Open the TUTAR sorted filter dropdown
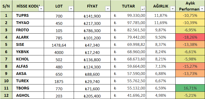 click(x=143, y=9)
